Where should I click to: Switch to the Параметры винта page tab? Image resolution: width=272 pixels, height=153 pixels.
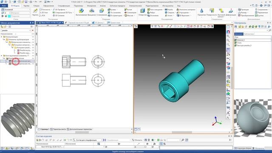(58, 129)
